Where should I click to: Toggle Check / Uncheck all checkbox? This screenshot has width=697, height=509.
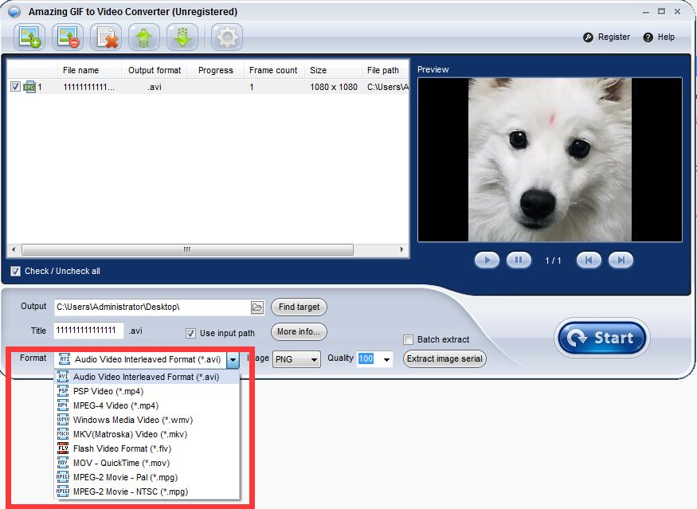coord(16,271)
